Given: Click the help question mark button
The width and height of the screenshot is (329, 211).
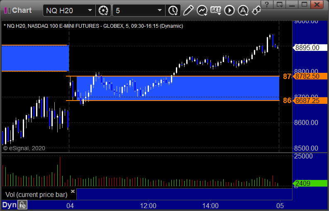Looking at the screenshot, I should tap(267, 4).
